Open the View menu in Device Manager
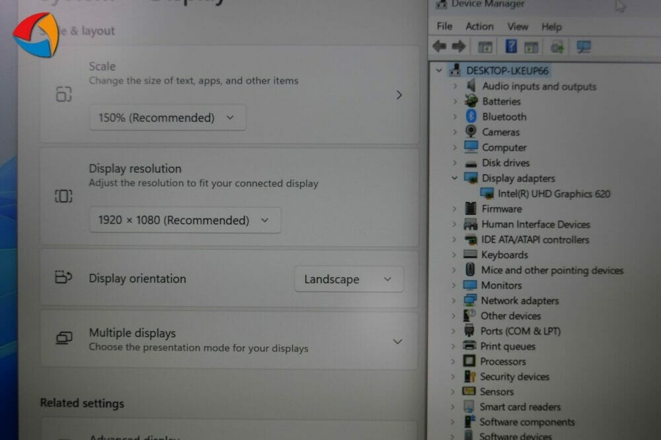 tap(518, 27)
